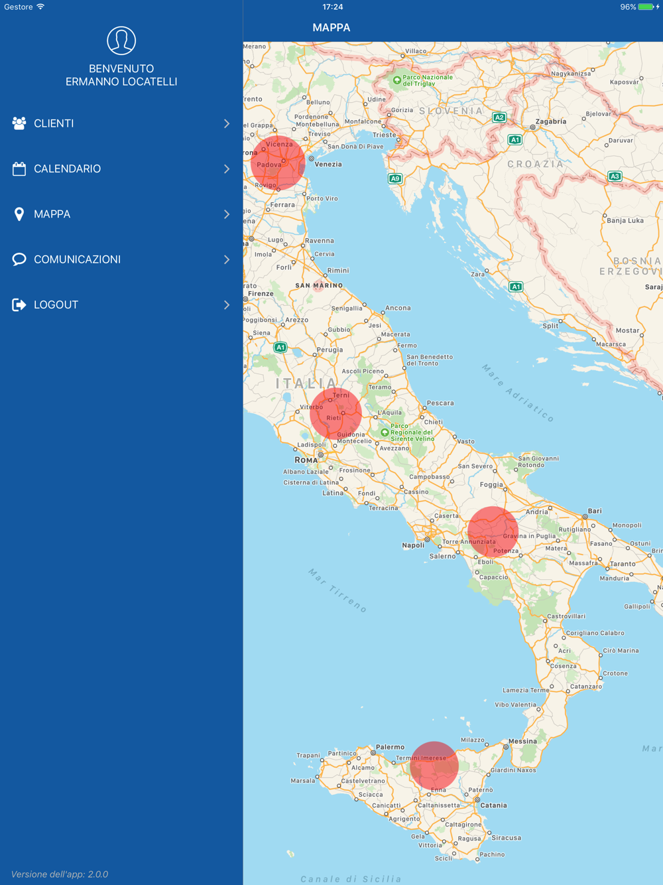
Task: Select the red marker near Potenza
Action: point(493,532)
